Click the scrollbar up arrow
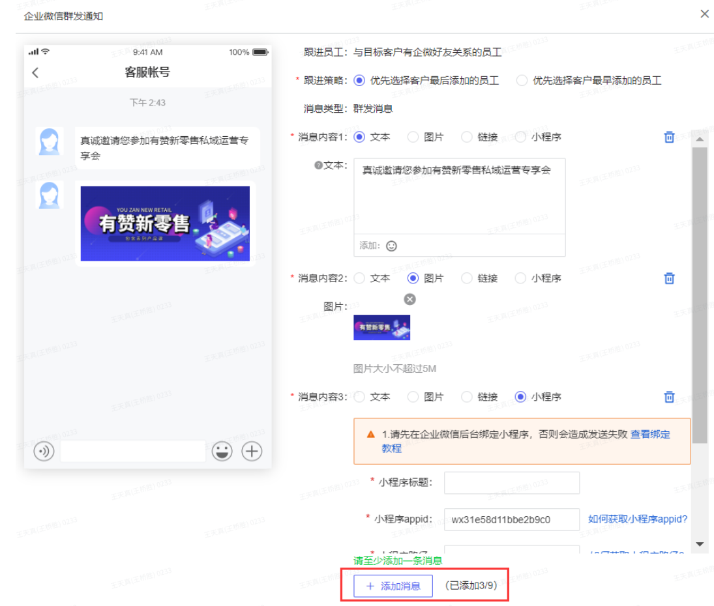The height and width of the screenshot is (606, 714). [700, 139]
